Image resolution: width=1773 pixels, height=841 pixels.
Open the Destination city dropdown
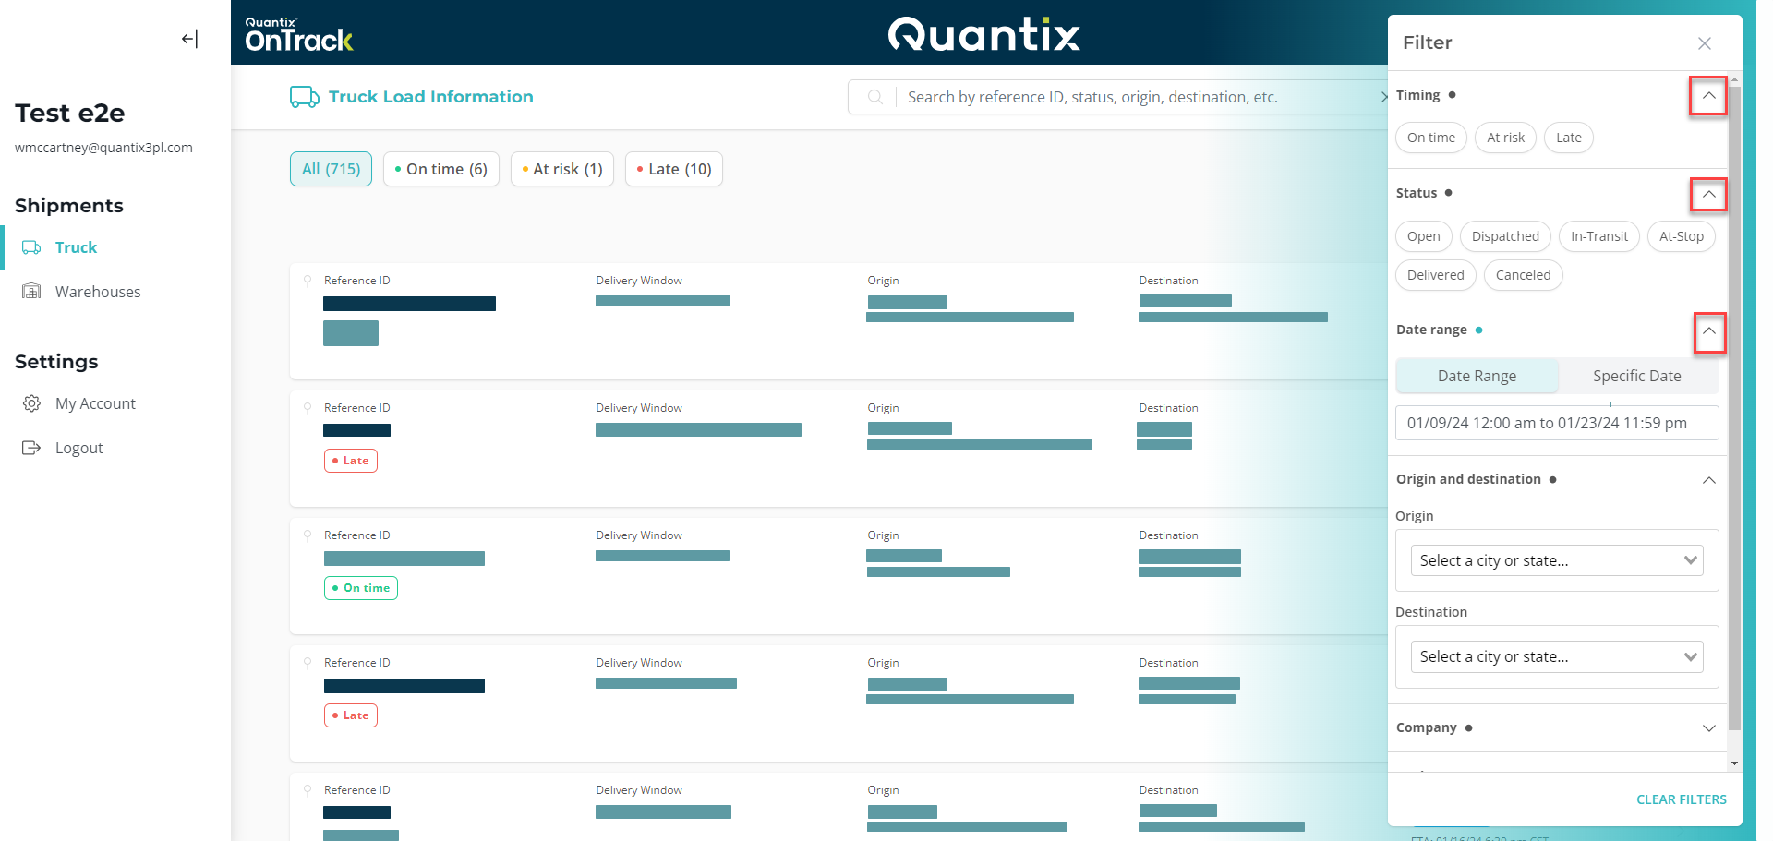click(x=1556, y=656)
